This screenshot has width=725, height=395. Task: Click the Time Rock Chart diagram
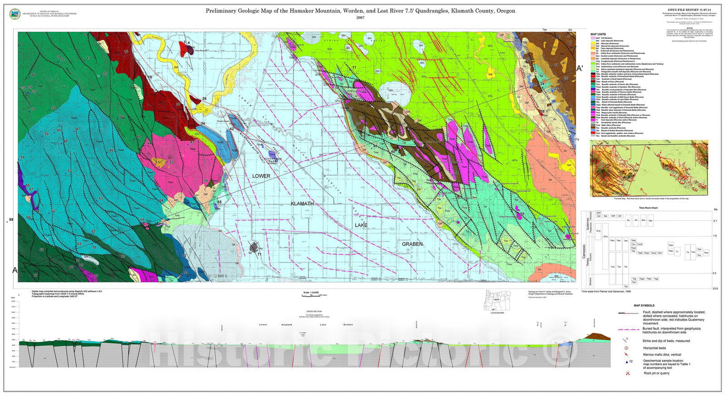[x=648, y=249]
